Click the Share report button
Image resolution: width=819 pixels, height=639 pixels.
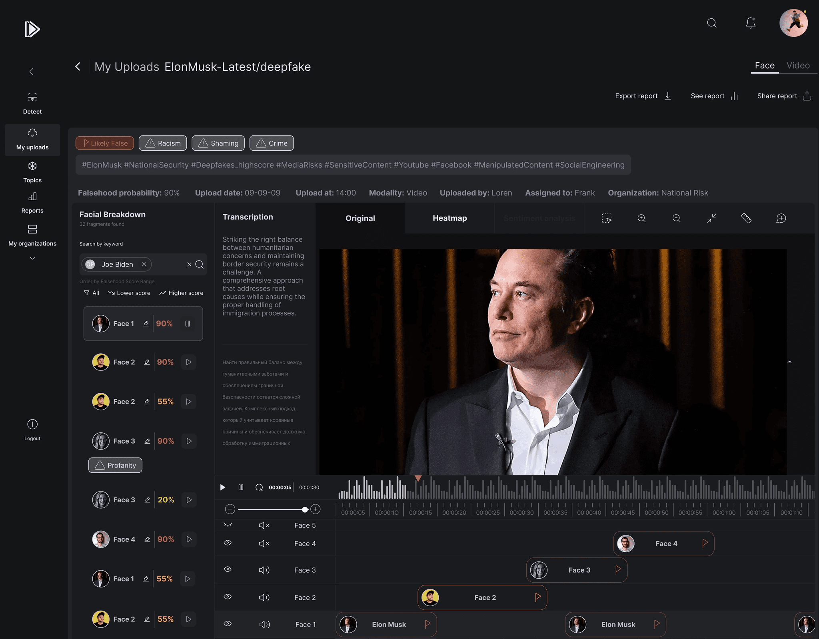(784, 96)
